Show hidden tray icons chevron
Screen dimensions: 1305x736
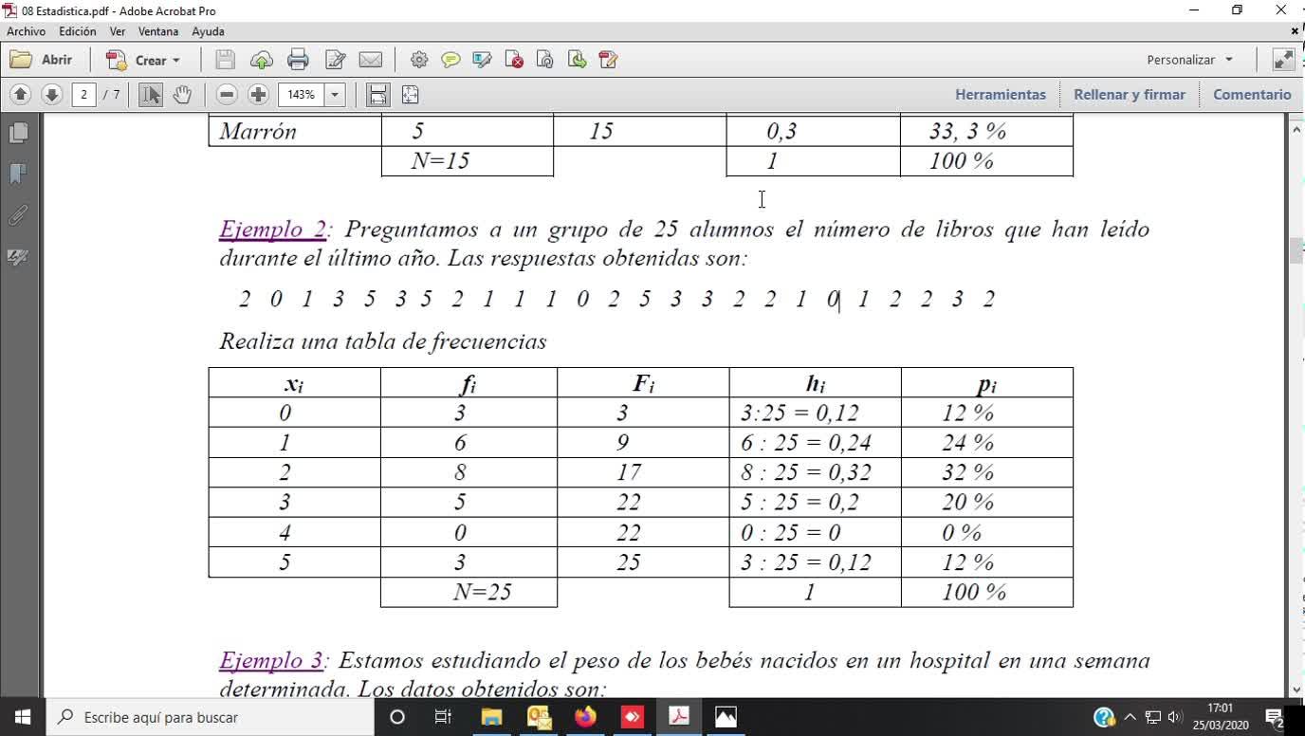(1130, 717)
